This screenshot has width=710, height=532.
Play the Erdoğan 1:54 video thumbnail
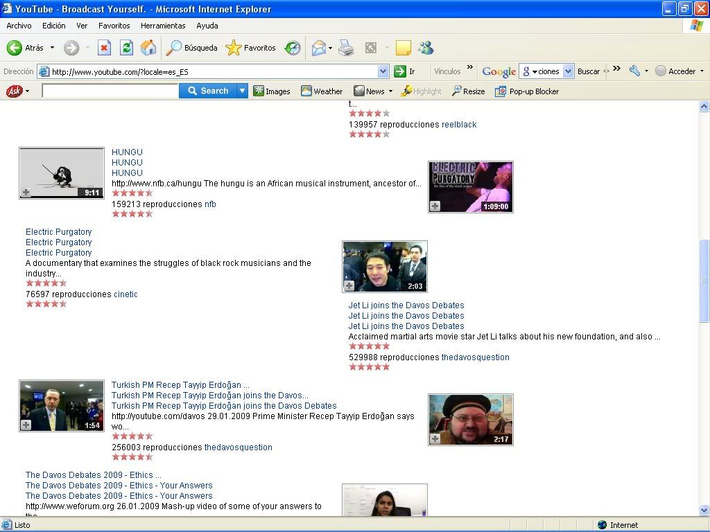pyautogui.click(x=62, y=406)
